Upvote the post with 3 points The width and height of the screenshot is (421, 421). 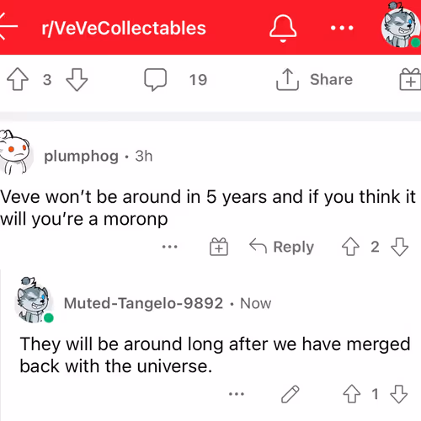click(x=18, y=79)
